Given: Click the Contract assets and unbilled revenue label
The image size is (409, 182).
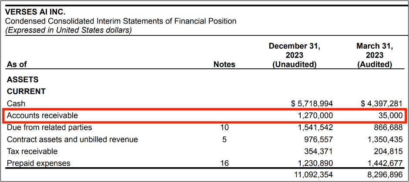Looking at the screenshot, I should pyautogui.click(x=72, y=140).
